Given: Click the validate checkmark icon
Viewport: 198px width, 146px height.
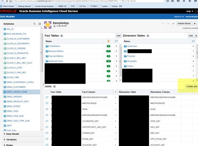Looking at the screenshot, I should coord(173,23).
